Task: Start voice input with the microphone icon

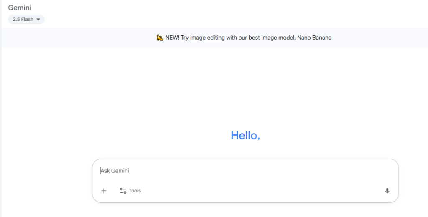Action: pyautogui.click(x=387, y=191)
